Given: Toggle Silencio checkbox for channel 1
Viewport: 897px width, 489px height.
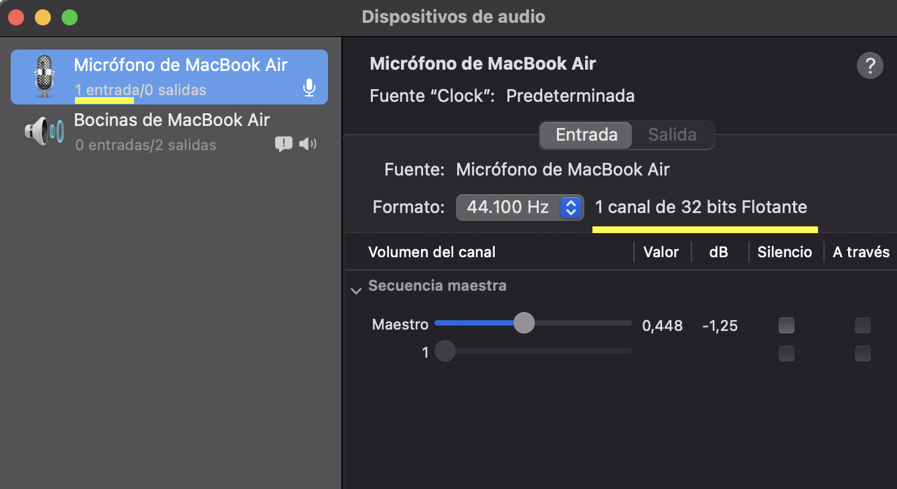Looking at the screenshot, I should [787, 353].
